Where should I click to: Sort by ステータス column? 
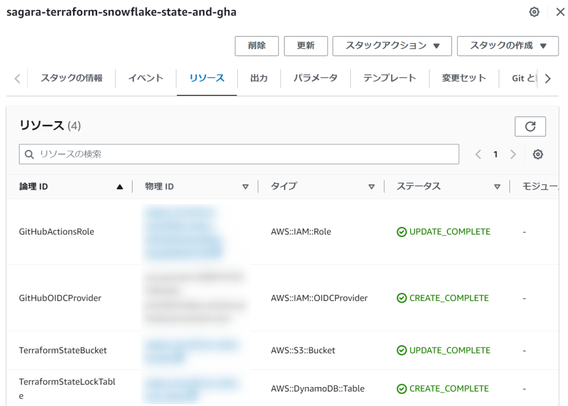pos(448,187)
